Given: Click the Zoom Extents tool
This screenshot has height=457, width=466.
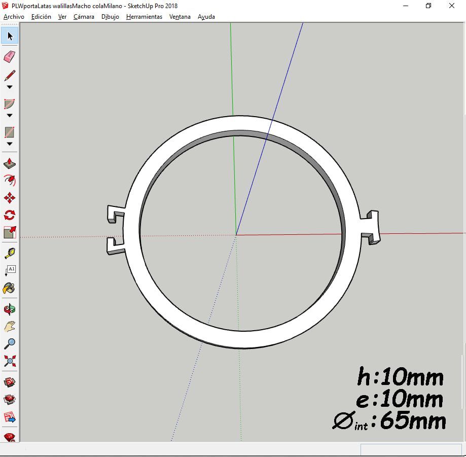Looking at the screenshot, I should pos(10,361).
